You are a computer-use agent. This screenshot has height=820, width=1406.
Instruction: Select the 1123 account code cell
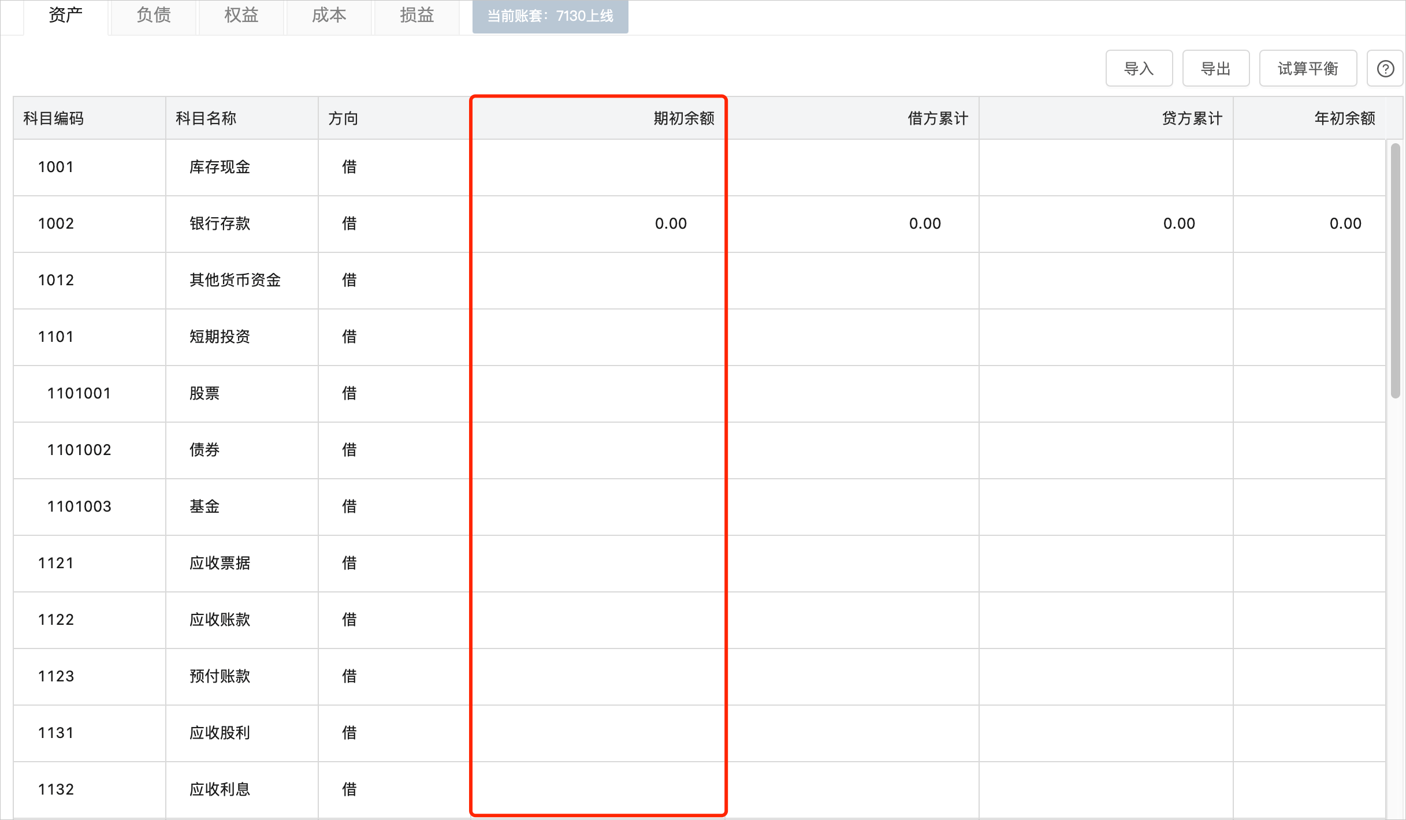point(90,677)
